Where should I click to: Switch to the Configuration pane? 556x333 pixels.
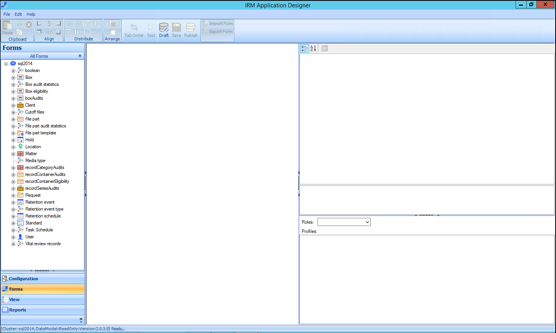pyautogui.click(x=42, y=279)
